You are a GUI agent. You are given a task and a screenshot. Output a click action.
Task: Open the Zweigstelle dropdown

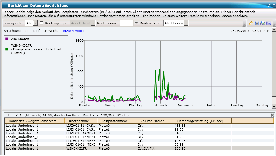tap(35, 23)
